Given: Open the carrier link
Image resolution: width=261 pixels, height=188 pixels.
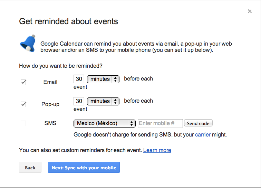Looking at the screenshot, I should [203, 135].
